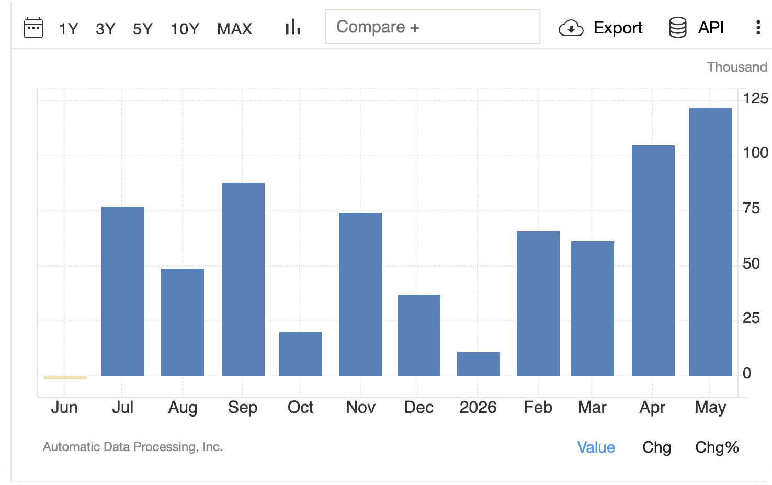Screen dimensions: 772x485
Task: Click the 25 y-axis label
Action: 752,318
